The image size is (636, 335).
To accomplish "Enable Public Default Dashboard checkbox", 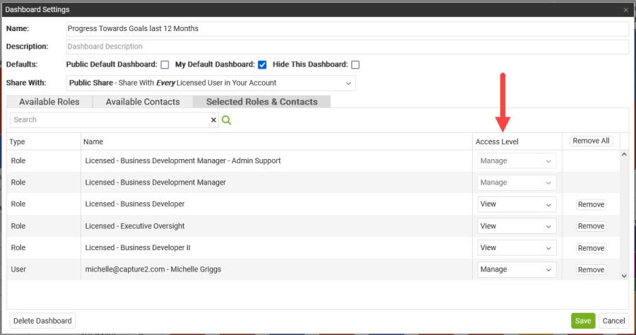I will click(x=165, y=65).
